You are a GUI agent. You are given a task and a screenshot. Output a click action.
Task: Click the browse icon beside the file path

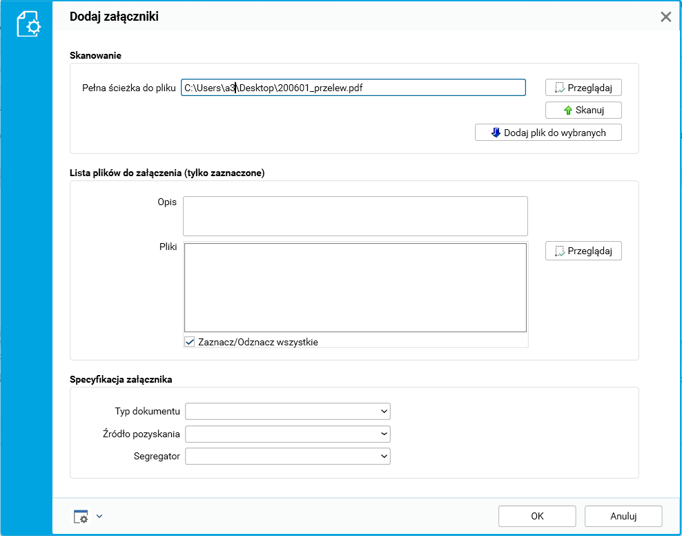tap(560, 88)
